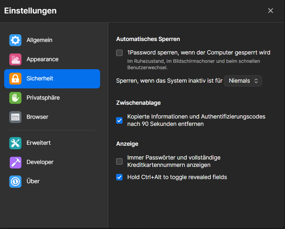Click the pink Appearance icon
The height and width of the screenshot is (229, 285).
click(15, 60)
